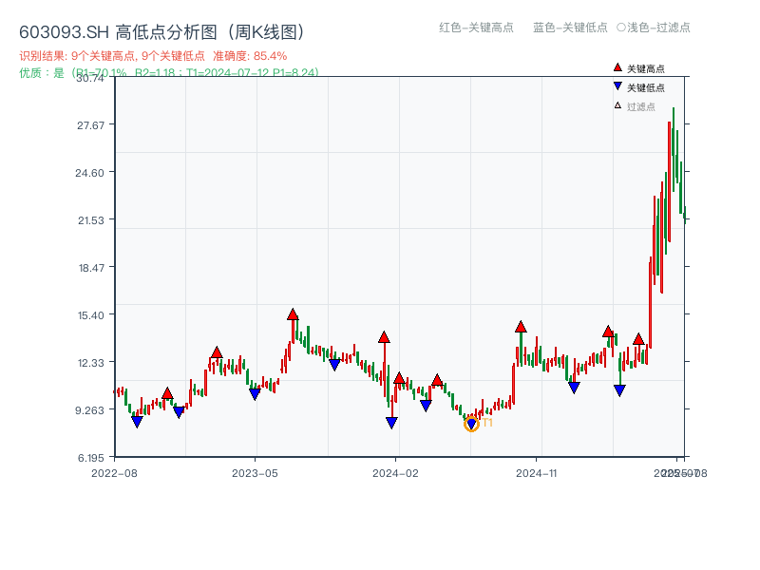Click the orange circled T1 marker on the chart

coord(471,423)
